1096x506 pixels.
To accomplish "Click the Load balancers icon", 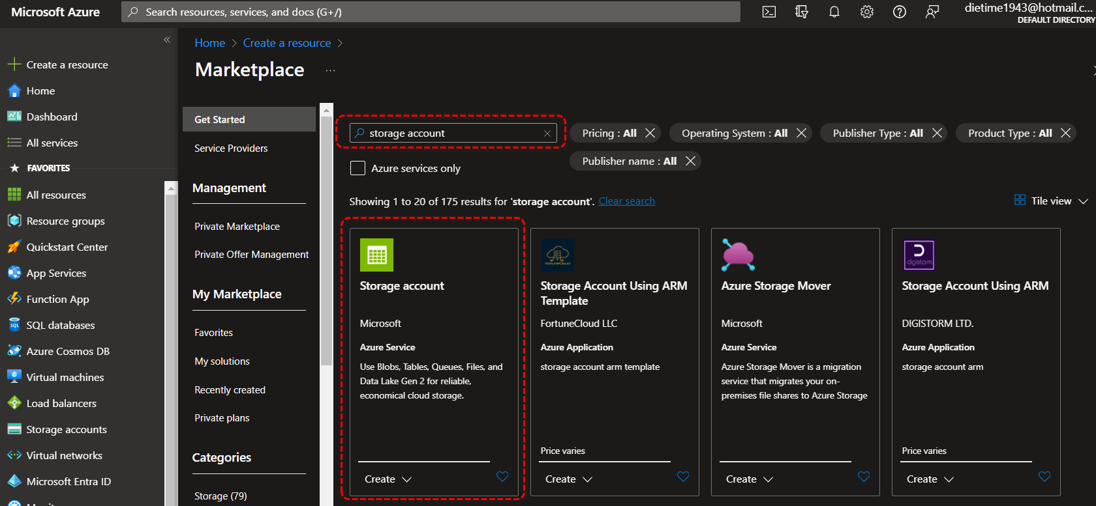I will (14, 403).
